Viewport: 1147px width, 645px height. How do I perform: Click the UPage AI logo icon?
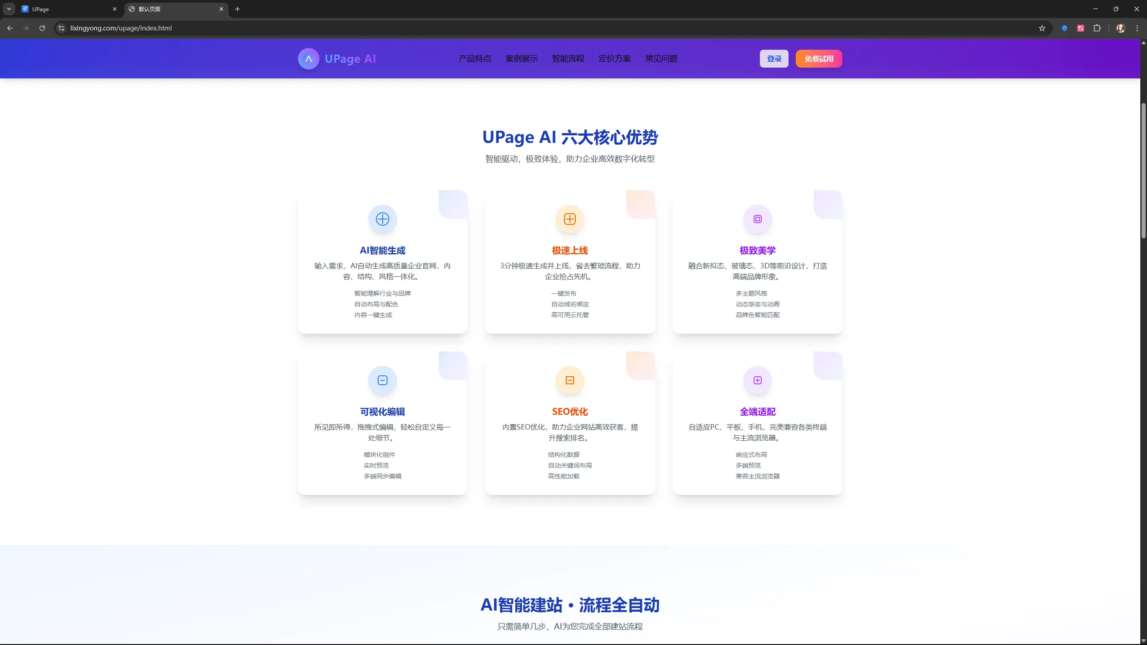click(308, 59)
